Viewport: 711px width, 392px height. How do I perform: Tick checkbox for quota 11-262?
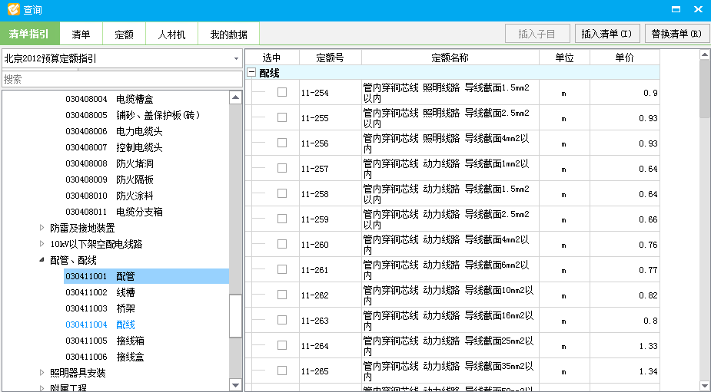click(x=282, y=295)
